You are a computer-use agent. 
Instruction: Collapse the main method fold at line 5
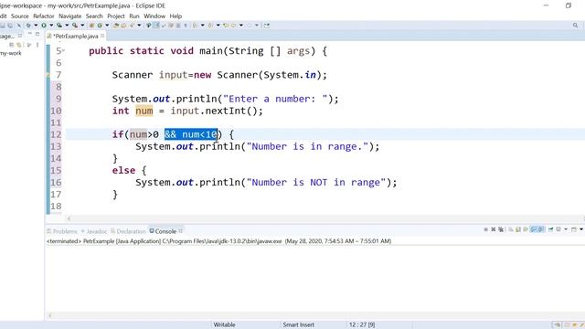point(63,51)
